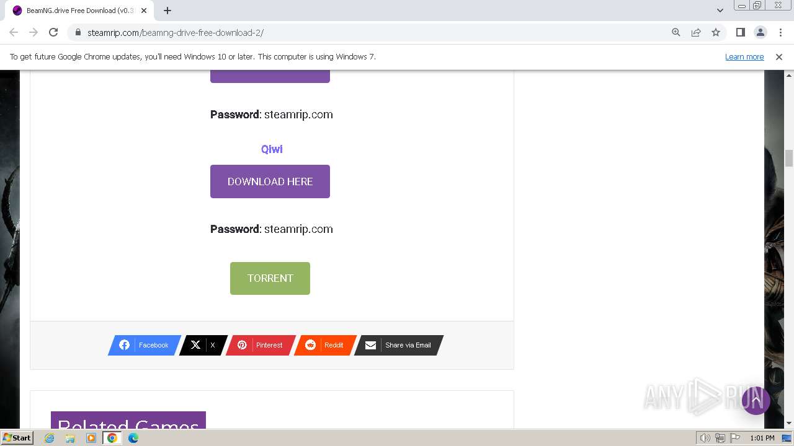Click the green TORRENT button
This screenshot has width=794, height=446.
[x=270, y=278]
